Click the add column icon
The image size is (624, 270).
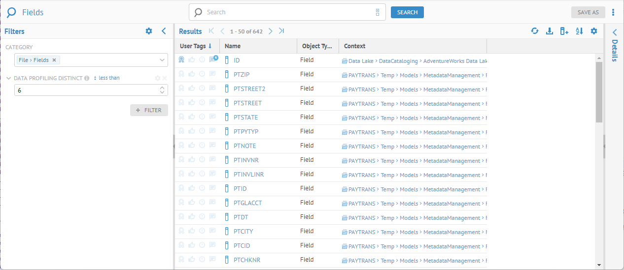pyautogui.click(x=564, y=31)
